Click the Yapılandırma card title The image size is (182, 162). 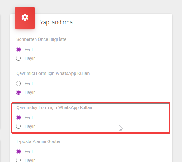click(x=56, y=22)
